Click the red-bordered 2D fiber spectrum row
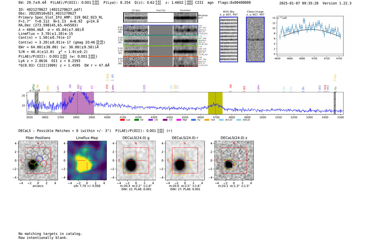Viewport: 370px width, 252px height. [160, 61]
